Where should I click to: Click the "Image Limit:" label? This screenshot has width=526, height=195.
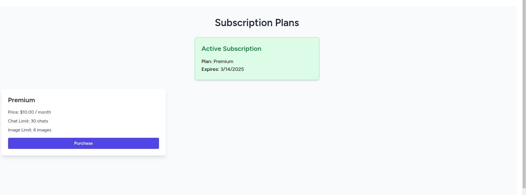(x=20, y=130)
